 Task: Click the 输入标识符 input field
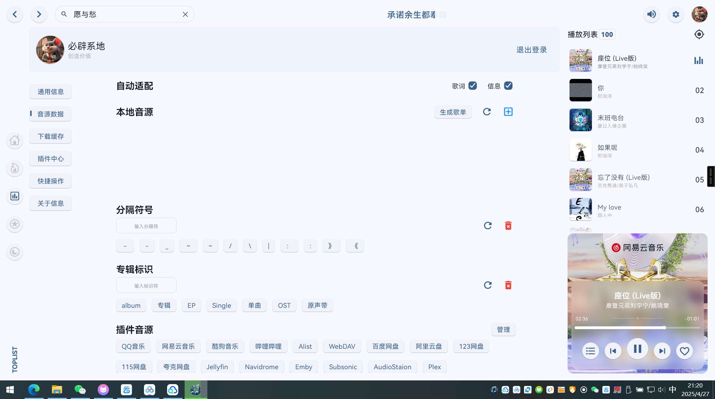click(146, 285)
